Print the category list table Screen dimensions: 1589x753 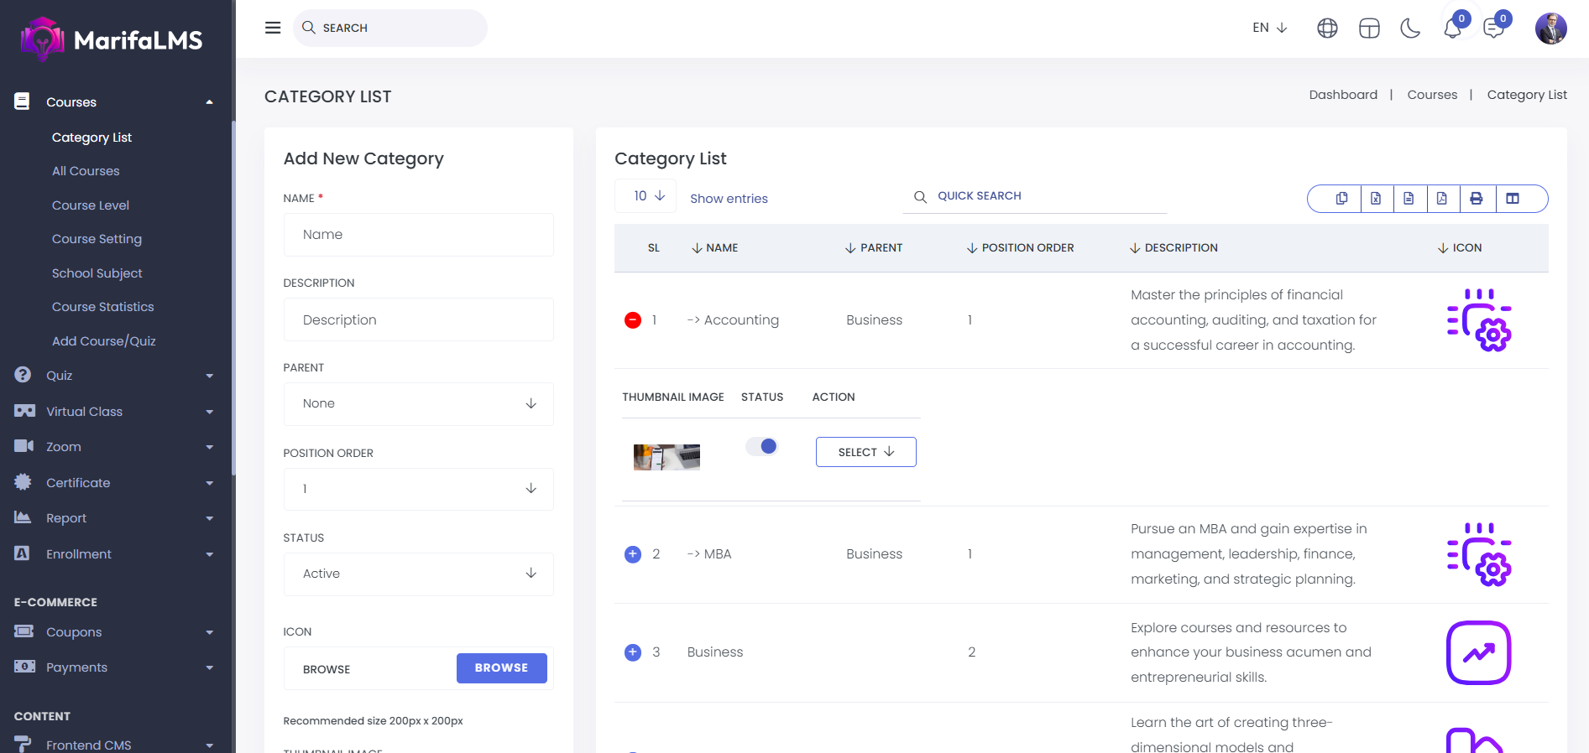pos(1476,199)
